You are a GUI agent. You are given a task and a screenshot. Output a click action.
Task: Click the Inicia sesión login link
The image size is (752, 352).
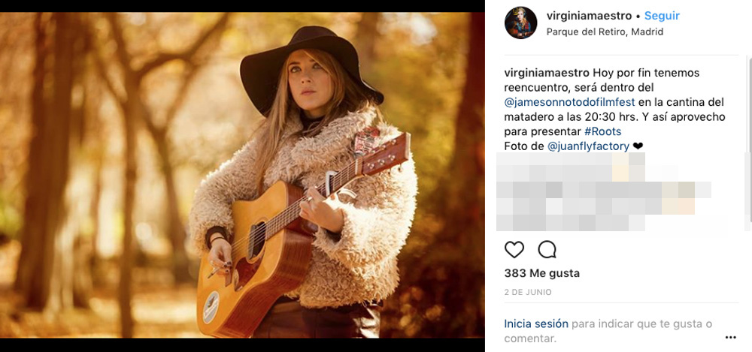[536, 324]
